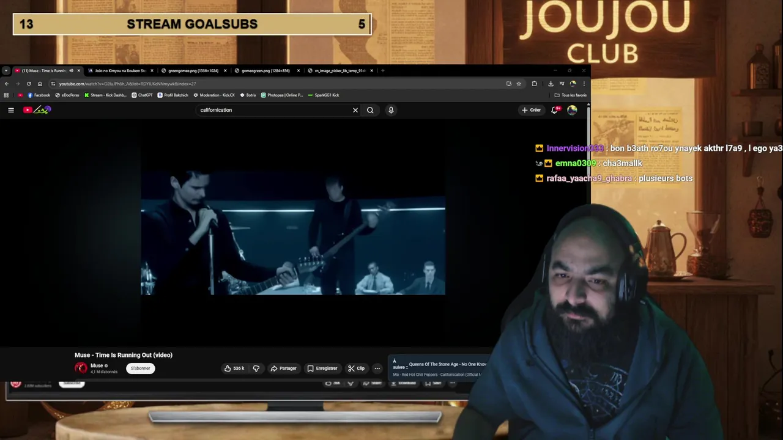
Task: Open the Facebook bookmark
Action: pos(39,95)
